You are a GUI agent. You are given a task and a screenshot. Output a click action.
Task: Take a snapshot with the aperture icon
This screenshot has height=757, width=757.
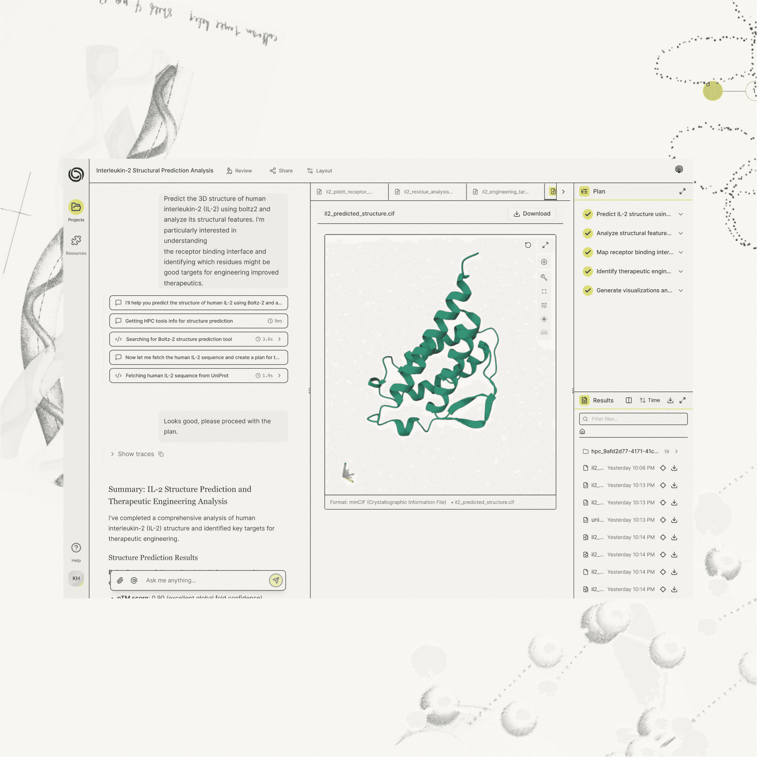click(x=544, y=262)
